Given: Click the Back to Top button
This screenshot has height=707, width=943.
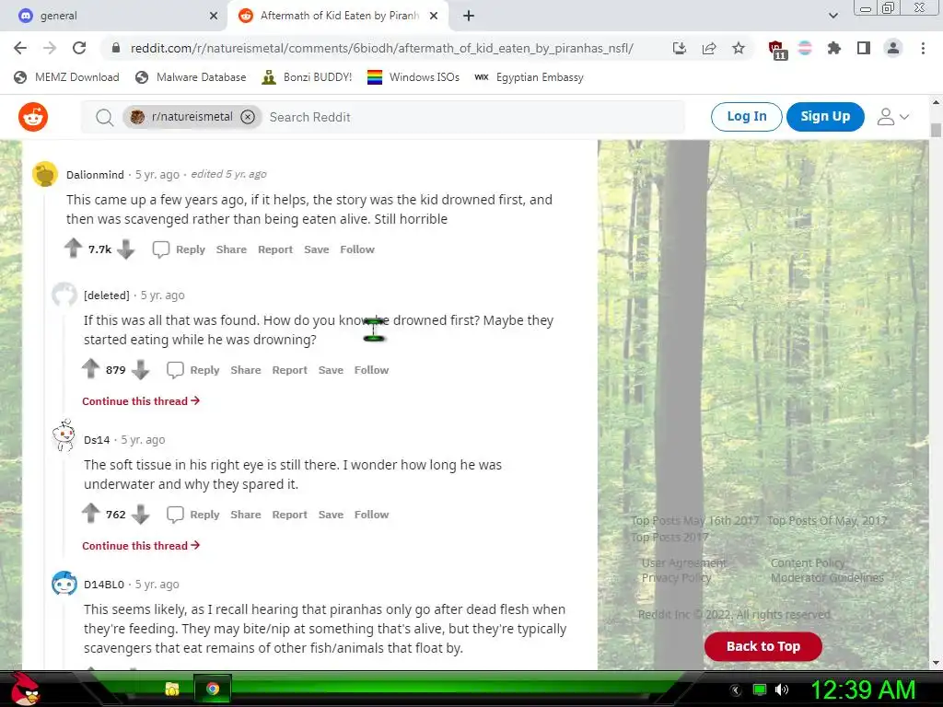Looking at the screenshot, I should click(763, 646).
